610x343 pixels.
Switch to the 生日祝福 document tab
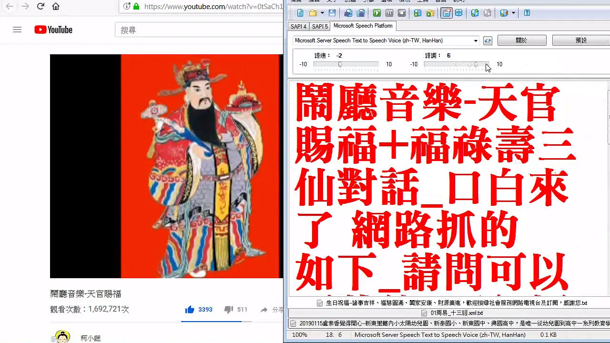pos(451,303)
